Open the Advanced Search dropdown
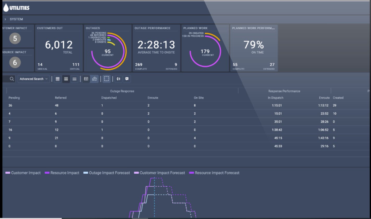This screenshot has width=371, height=219. 33,79
